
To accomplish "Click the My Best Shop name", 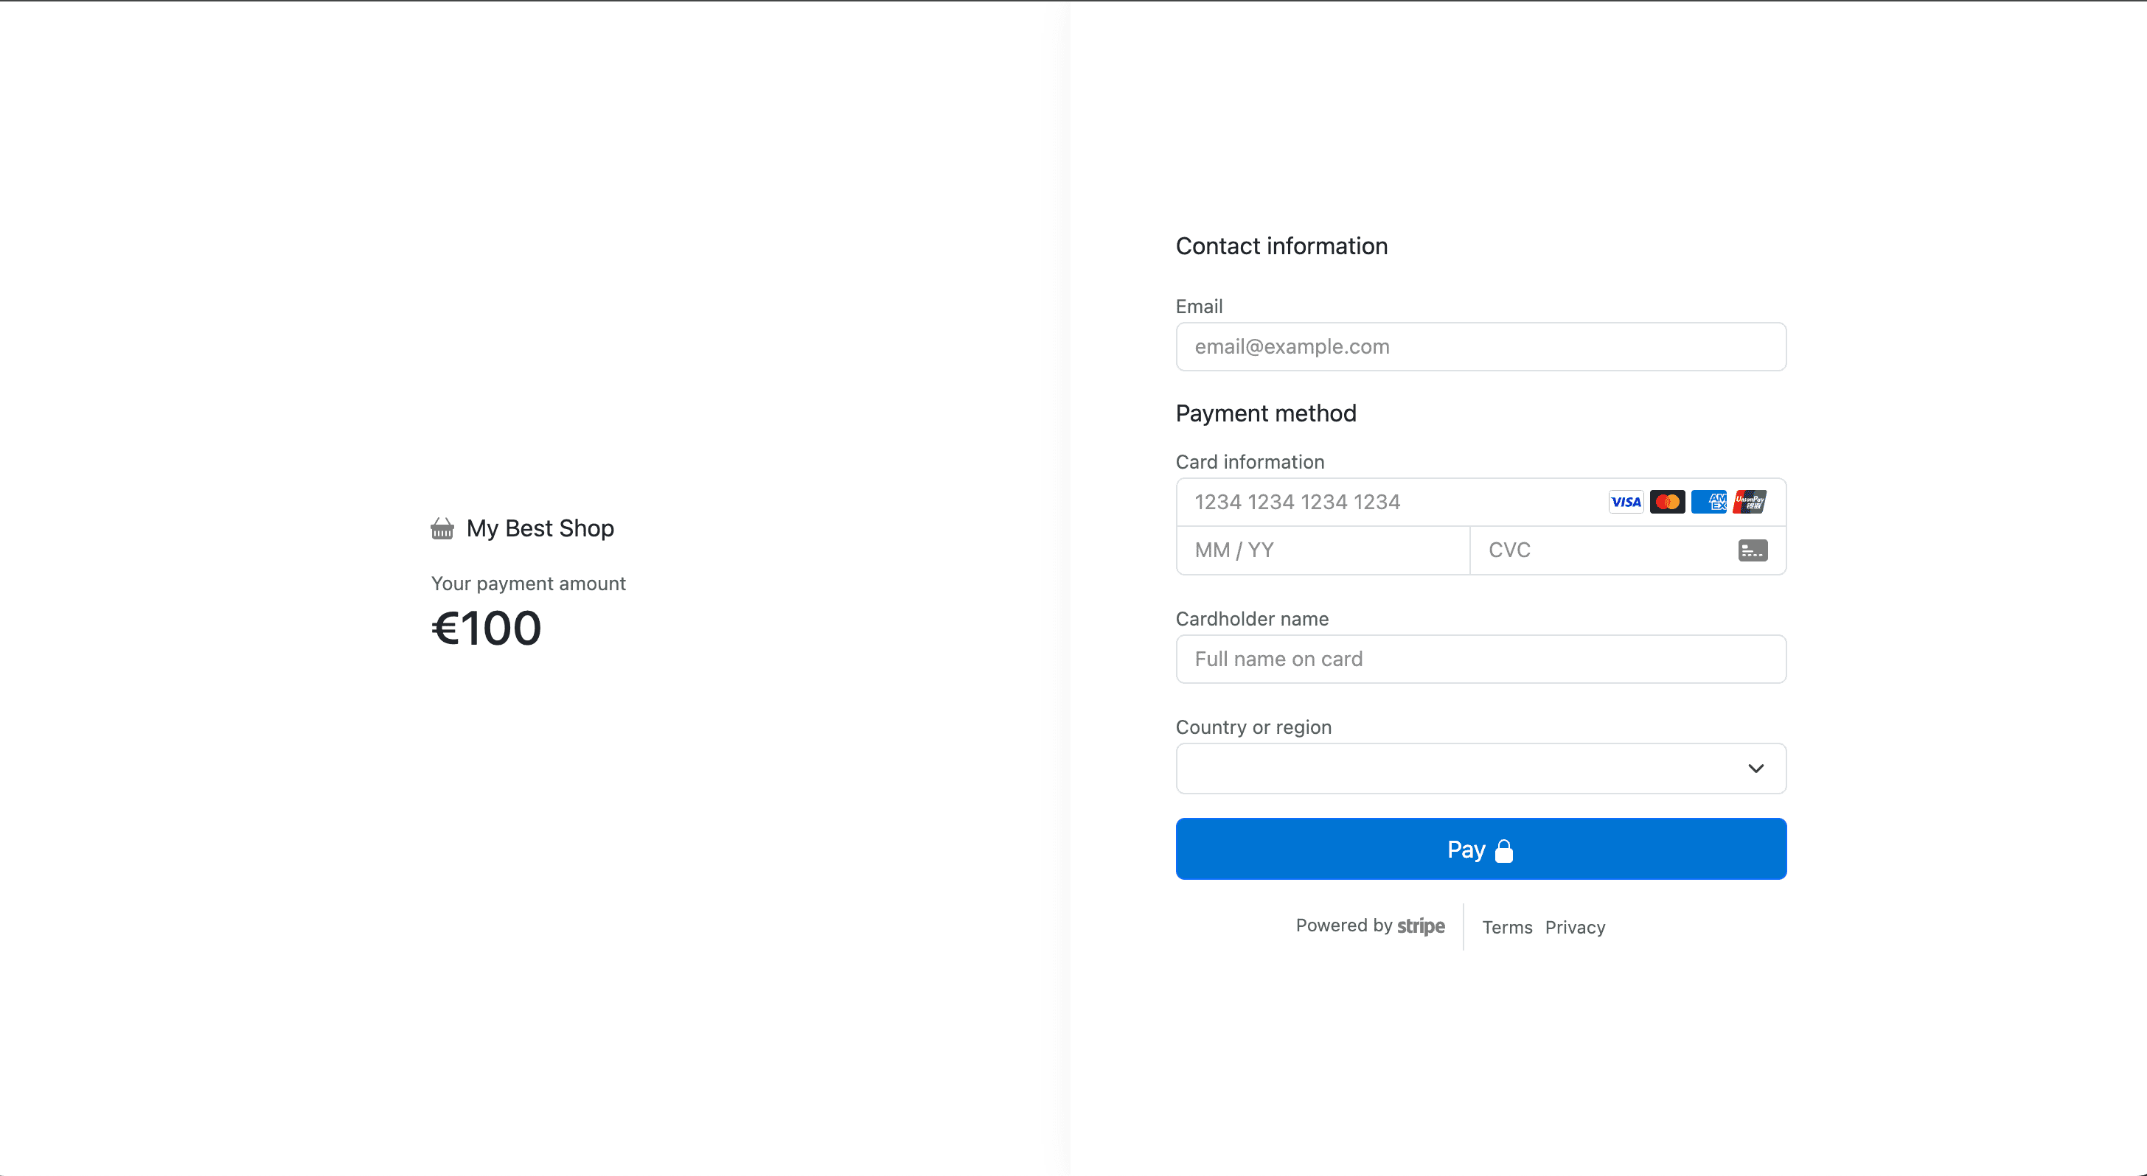I will tap(540, 529).
